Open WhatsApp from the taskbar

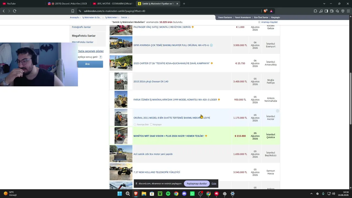pos(192,194)
